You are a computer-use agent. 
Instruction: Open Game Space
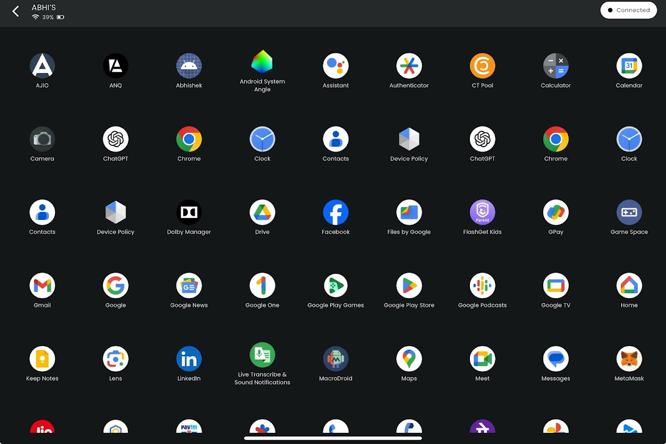tap(629, 212)
